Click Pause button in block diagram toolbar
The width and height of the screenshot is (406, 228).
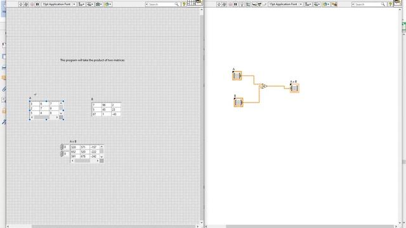point(235,4)
